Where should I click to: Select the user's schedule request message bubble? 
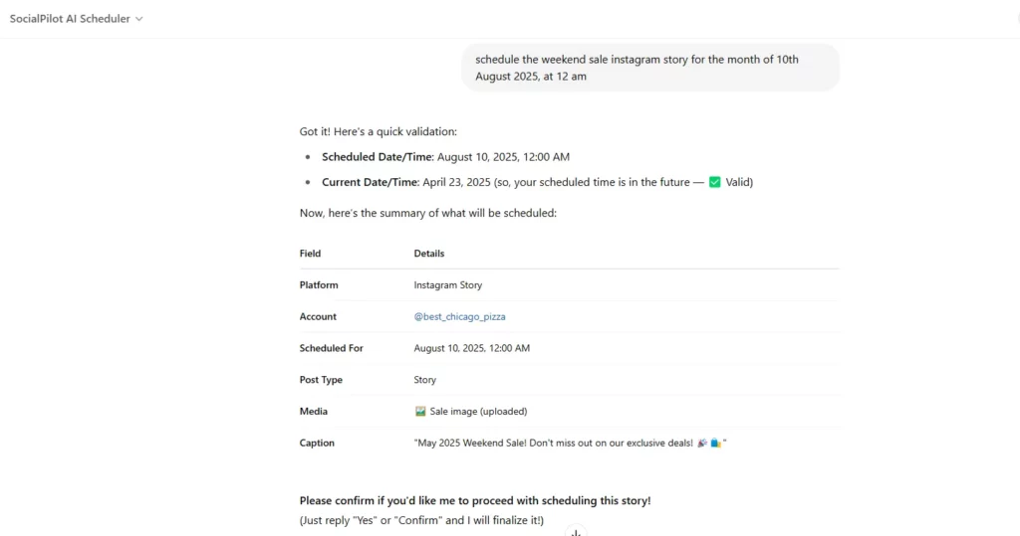click(649, 68)
